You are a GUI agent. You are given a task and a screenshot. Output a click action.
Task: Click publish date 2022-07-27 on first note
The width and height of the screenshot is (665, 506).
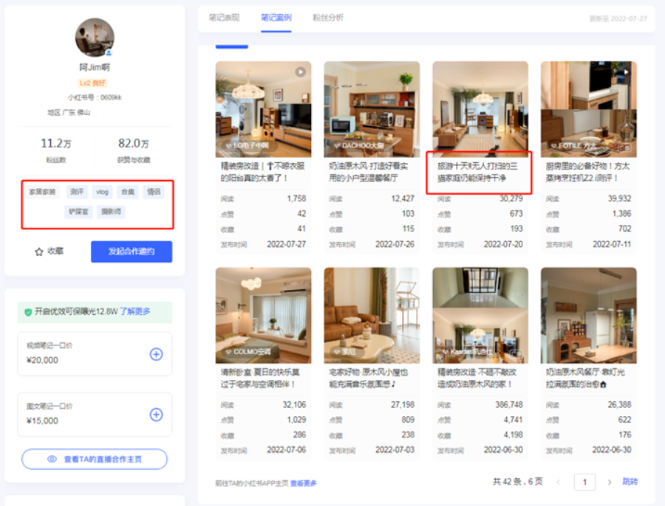(286, 244)
